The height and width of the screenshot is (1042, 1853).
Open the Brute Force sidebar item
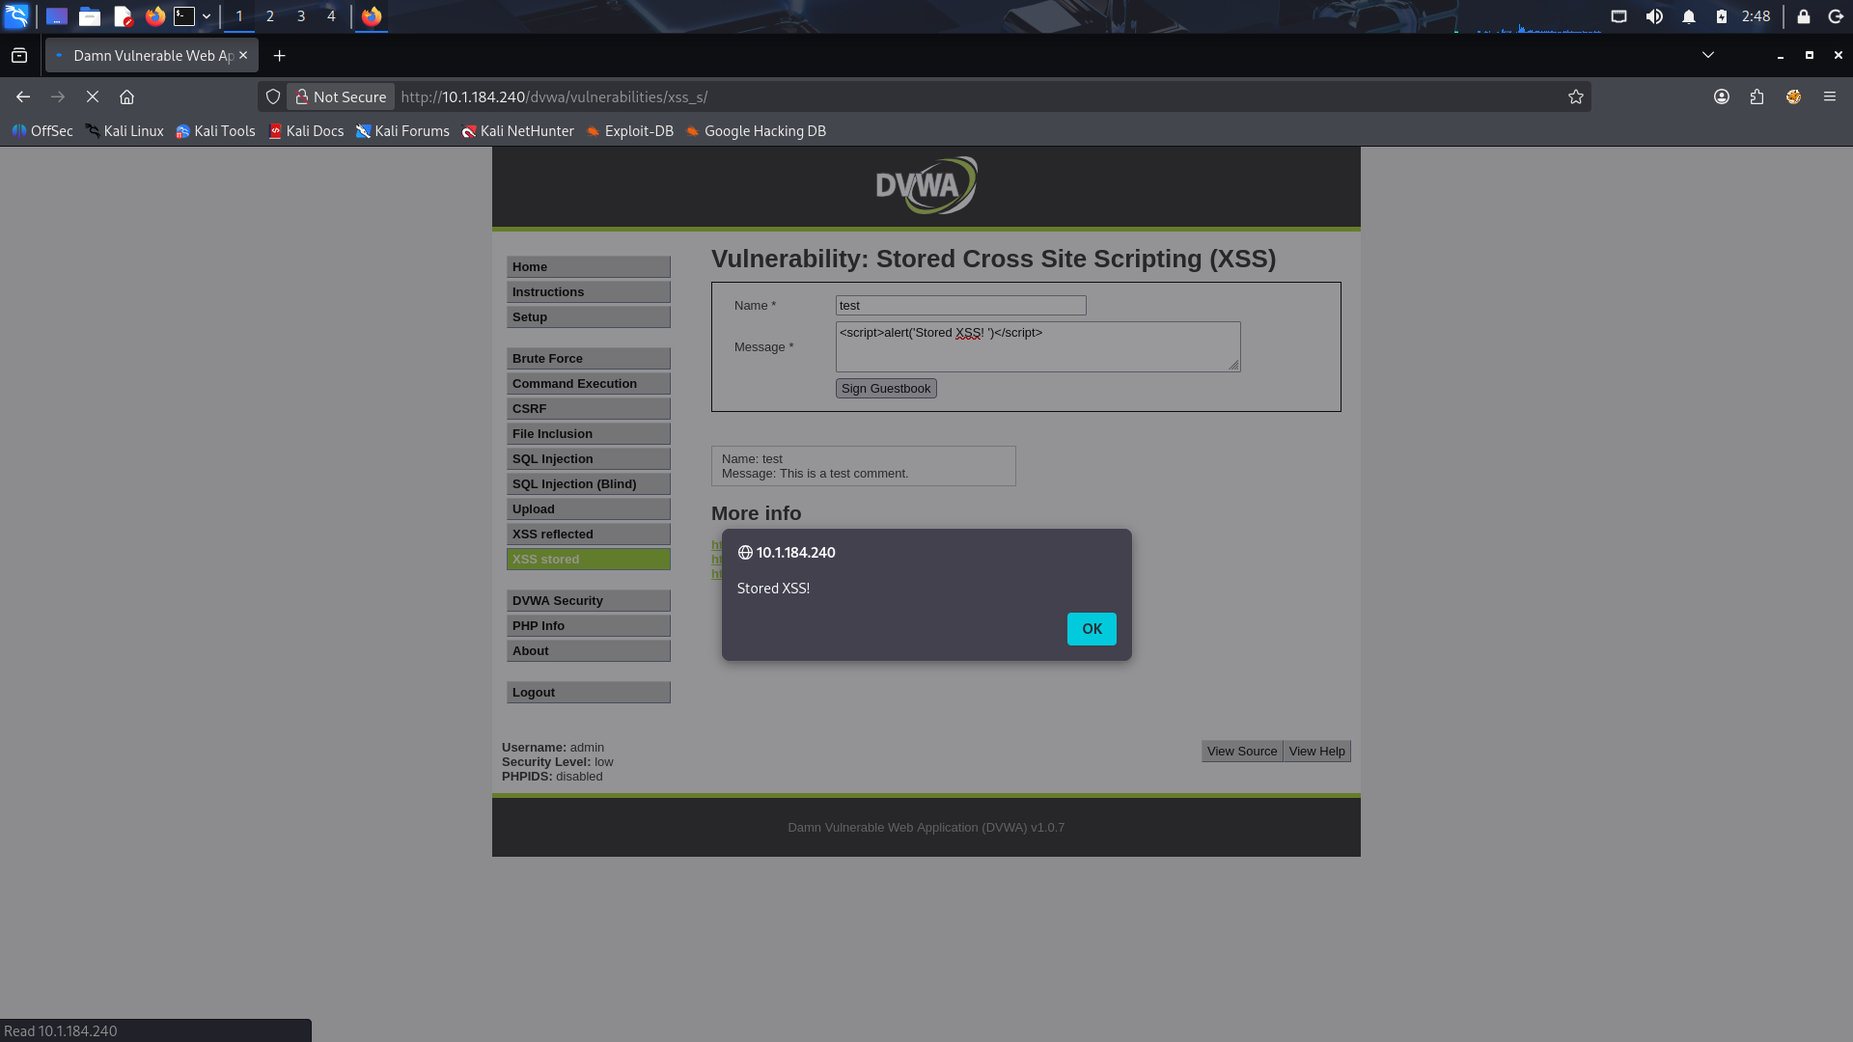coord(589,359)
